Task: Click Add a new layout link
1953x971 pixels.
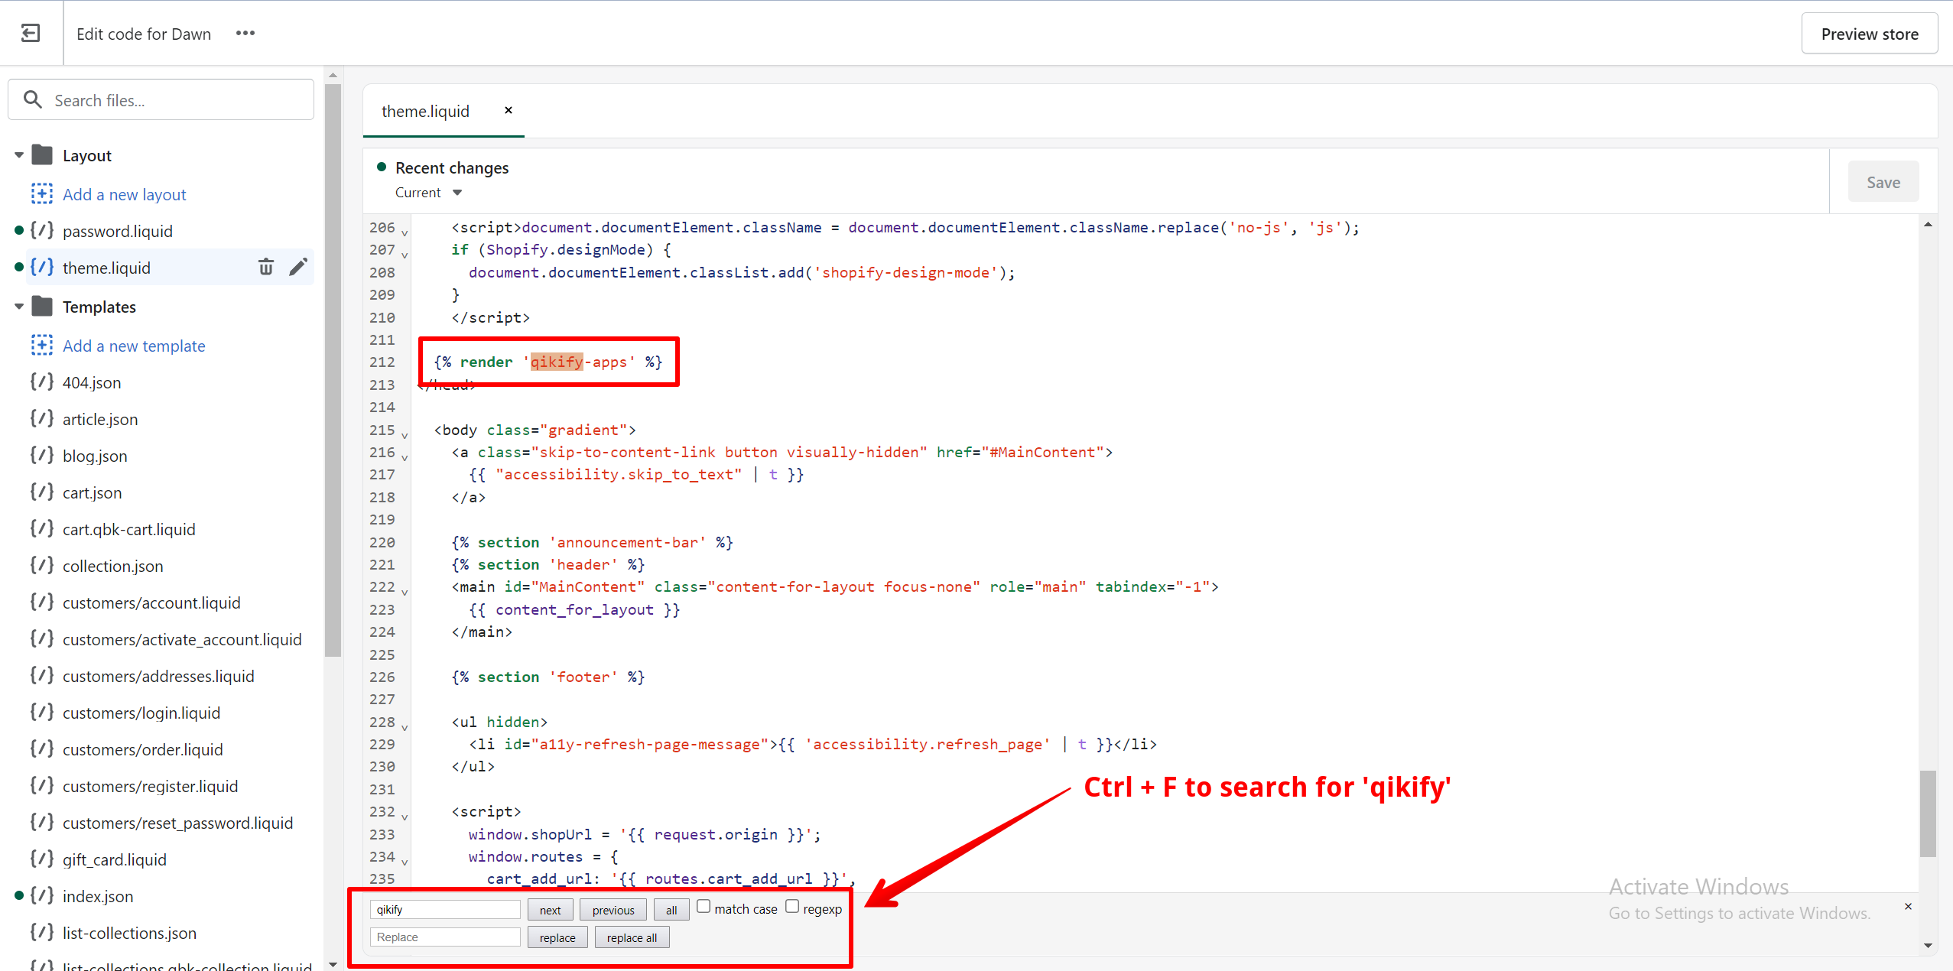Action: click(125, 194)
